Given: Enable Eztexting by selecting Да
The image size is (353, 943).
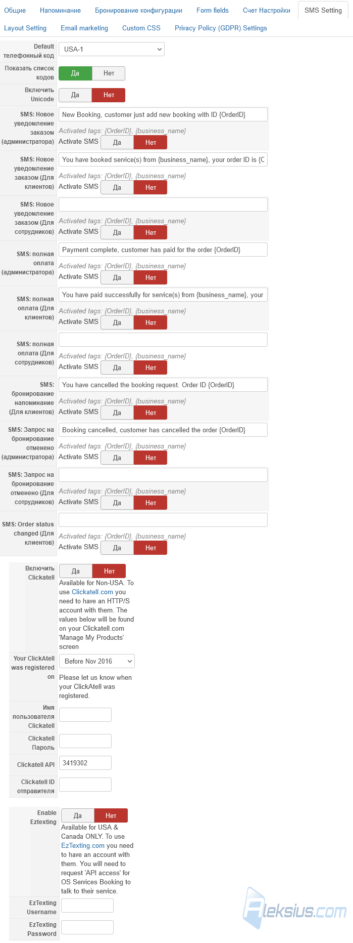Looking at the screenshot, I should tap(78, 815).
